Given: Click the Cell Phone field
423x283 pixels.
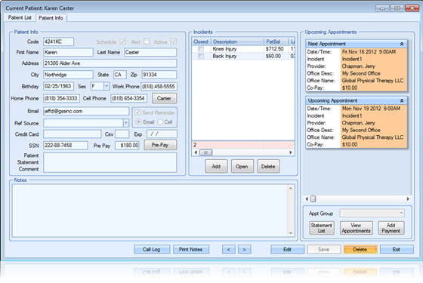Looking at the screenshot, I should point(128,98).
